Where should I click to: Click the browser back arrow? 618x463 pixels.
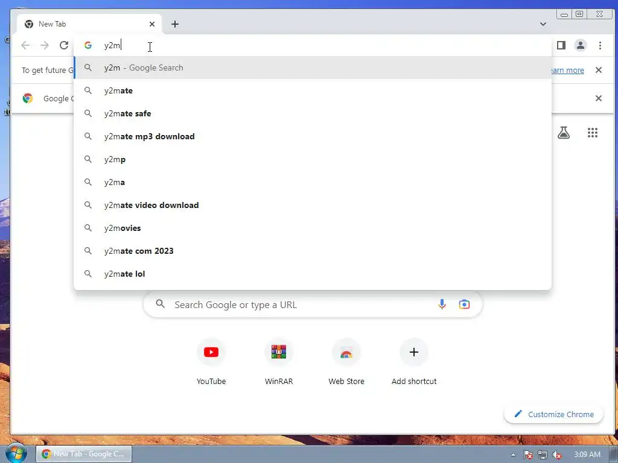[x=25, y=45]
